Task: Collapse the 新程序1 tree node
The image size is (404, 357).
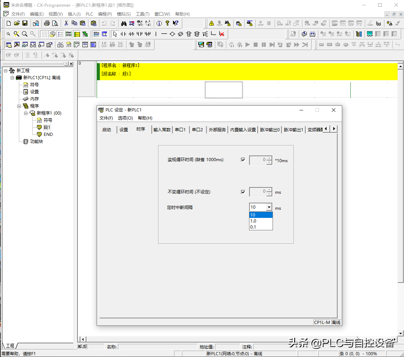Action: (26, 113)
